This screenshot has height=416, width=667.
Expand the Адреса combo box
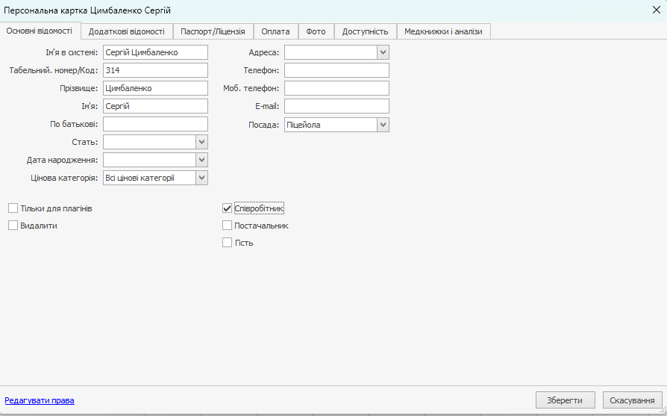point(383,52)
